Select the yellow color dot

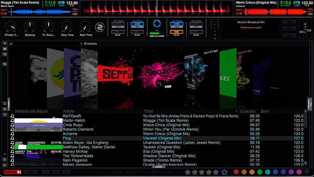click(x=252, y=172)
